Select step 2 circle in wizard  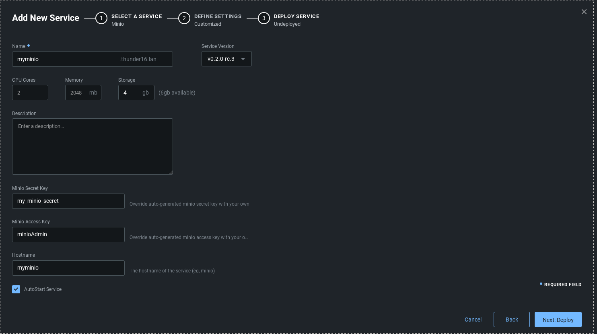[x=184, y=18]
